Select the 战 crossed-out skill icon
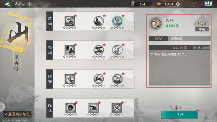This screenshot has height=122, width=217. 117,108
